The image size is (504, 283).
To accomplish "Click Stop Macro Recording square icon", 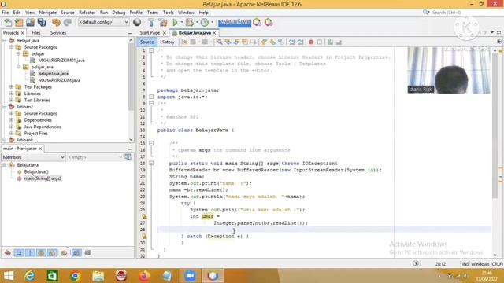I will [x=320, y=42].
